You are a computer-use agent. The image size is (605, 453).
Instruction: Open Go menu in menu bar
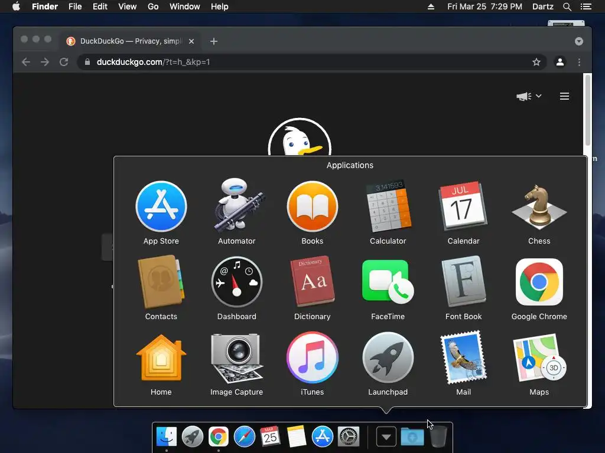[x=153, y=6]
